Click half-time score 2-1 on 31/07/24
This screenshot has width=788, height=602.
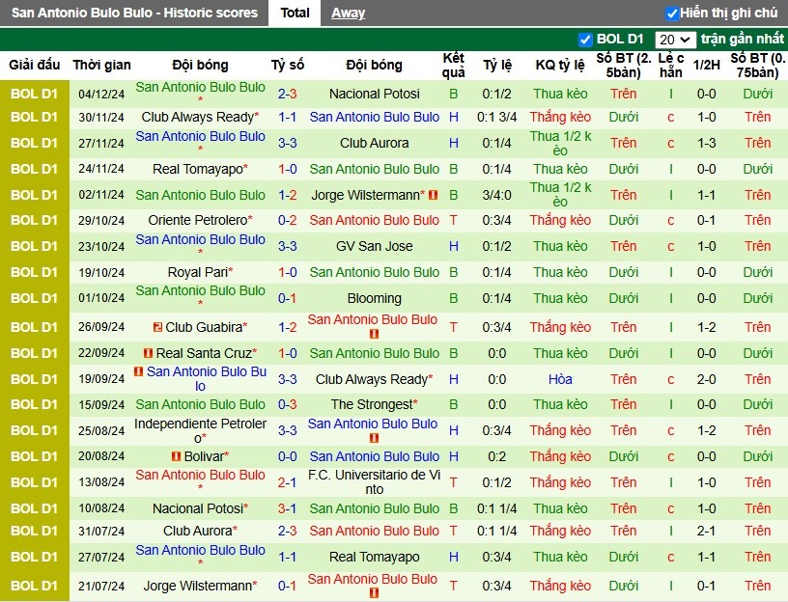tap(706, 531)
